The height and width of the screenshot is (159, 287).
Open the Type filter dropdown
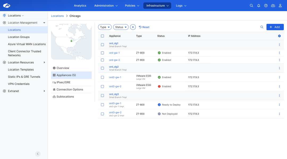click(x=105, y=27)
